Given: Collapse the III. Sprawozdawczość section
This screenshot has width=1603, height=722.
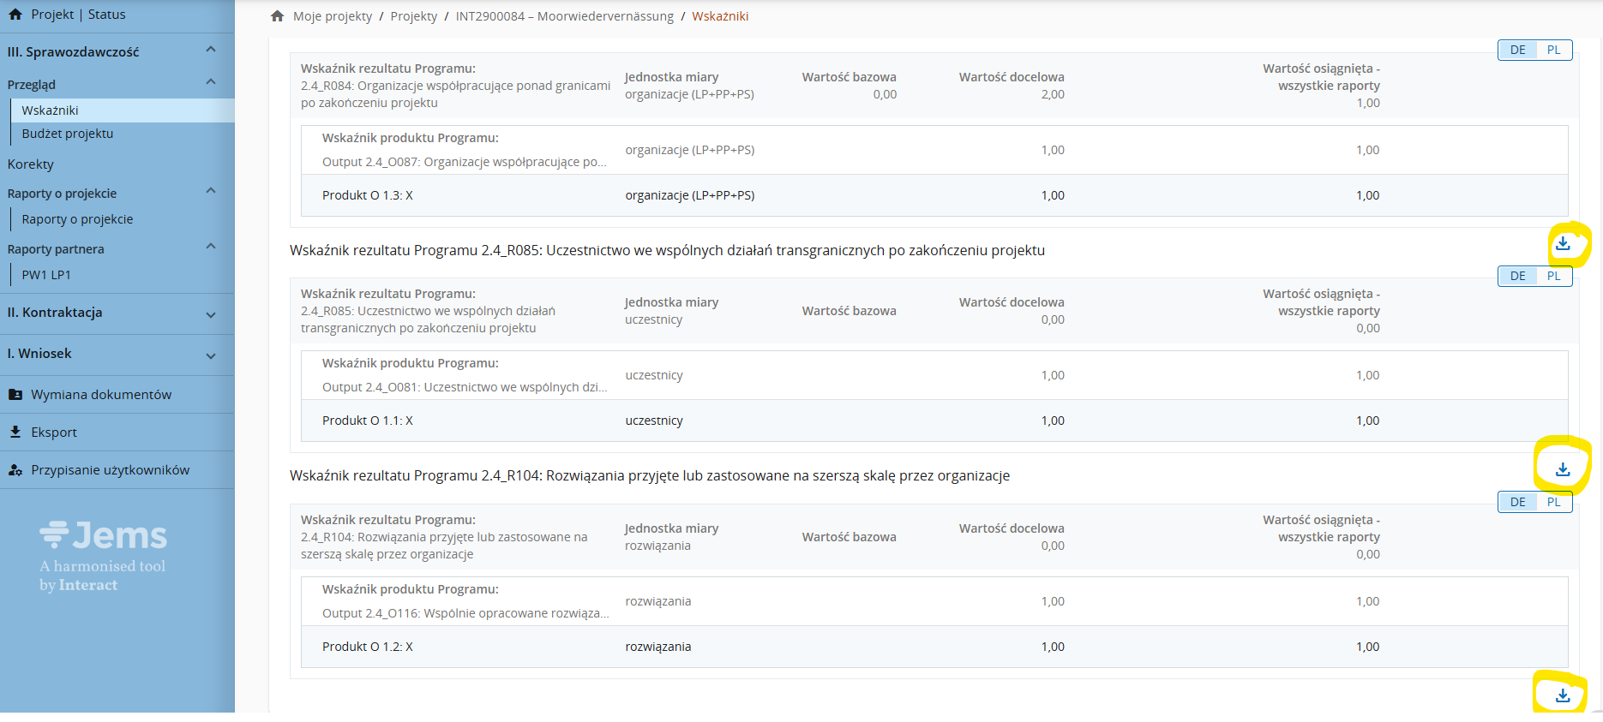Looking at the screenshot, I should coord(211,51).
